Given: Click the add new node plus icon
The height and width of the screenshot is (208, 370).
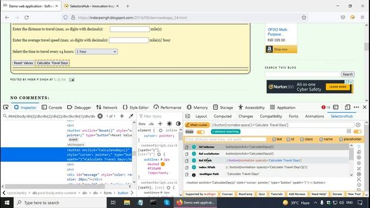Looking at the screenshot, I should pyautogui.click(x=122, y=116).
